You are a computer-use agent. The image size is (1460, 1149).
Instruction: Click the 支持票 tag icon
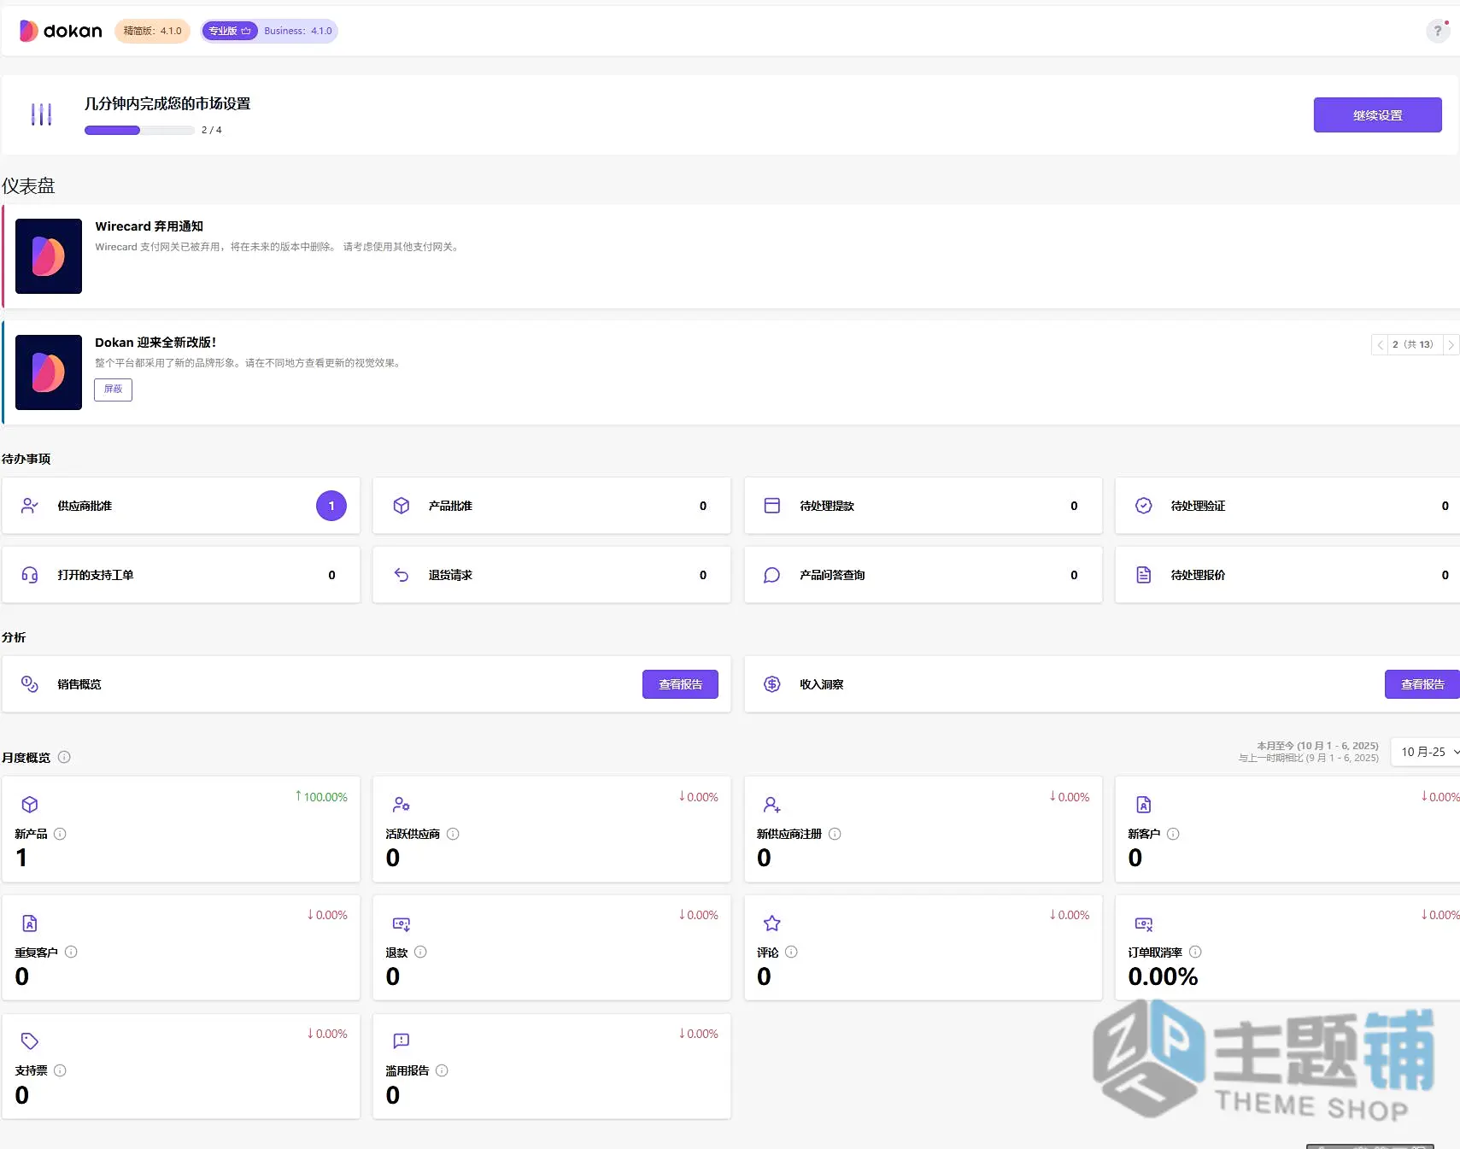30,1041
